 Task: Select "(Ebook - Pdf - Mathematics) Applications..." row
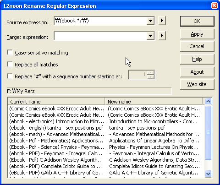click(x=56, y=141)
